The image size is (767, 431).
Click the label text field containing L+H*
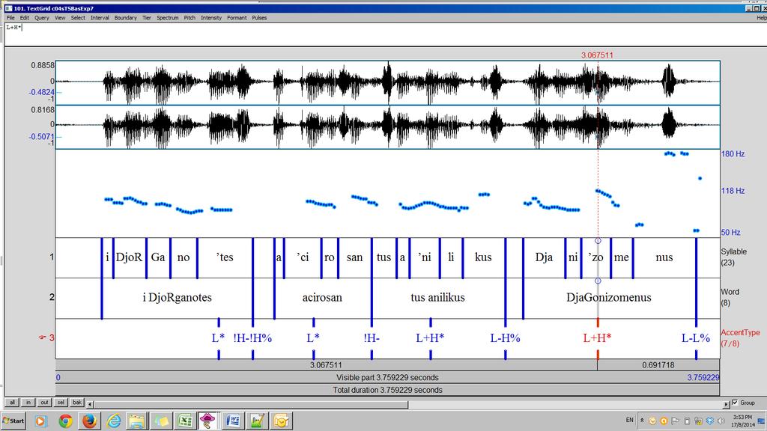coord(386,34)
